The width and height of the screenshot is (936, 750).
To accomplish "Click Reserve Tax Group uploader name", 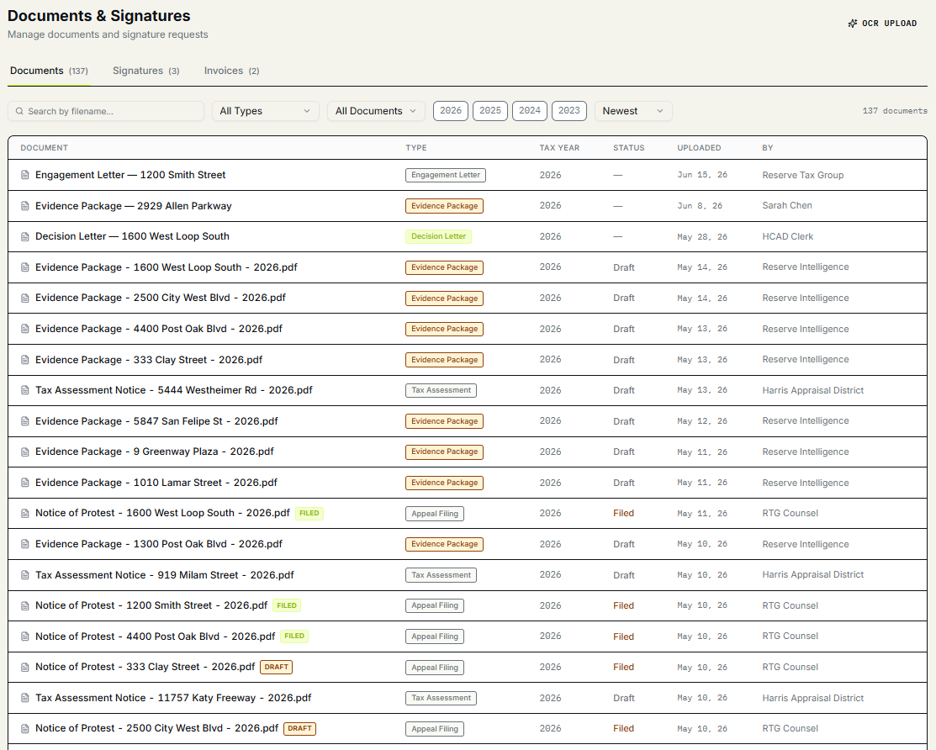I will coord(803,175).
